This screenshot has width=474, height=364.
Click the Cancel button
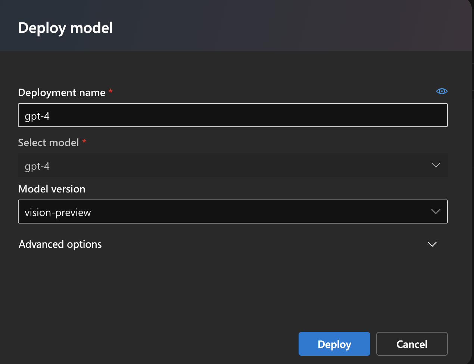click(412, 344)
